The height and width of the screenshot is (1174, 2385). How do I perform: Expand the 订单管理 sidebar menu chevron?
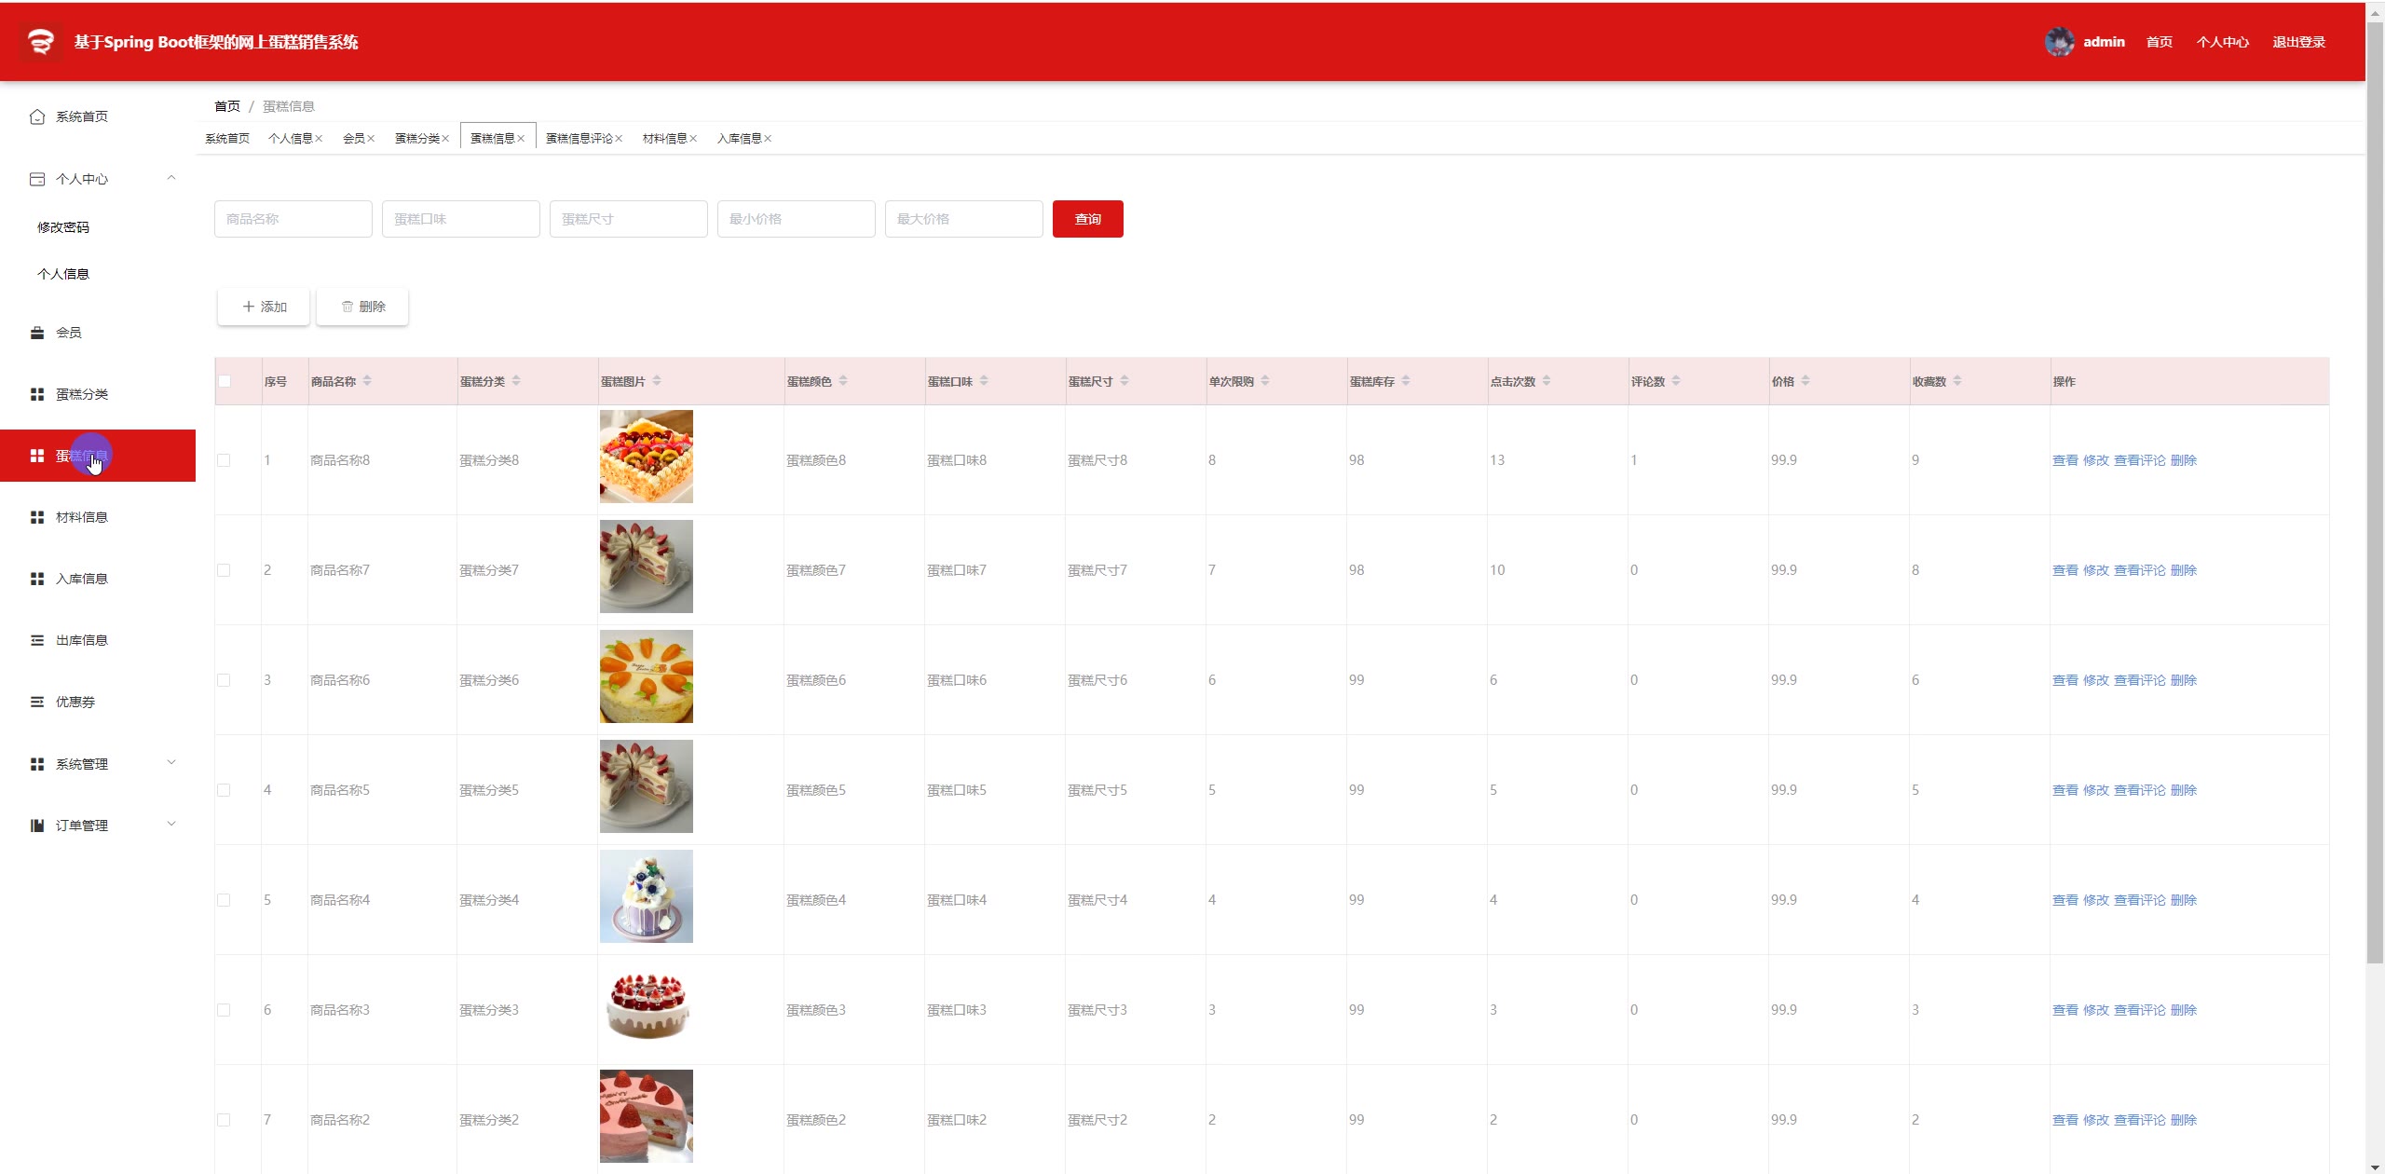[171, 825]
